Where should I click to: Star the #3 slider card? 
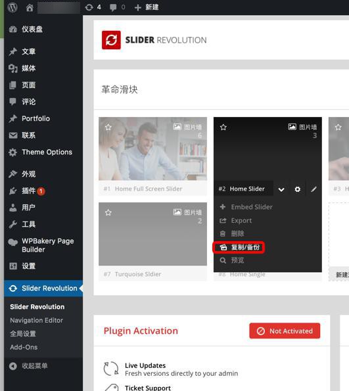point(338,127)
